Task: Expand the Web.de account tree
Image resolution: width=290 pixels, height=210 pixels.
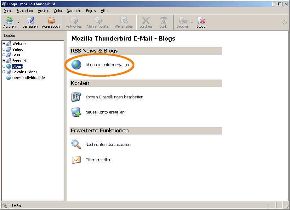Action: [x=4, y=44]
